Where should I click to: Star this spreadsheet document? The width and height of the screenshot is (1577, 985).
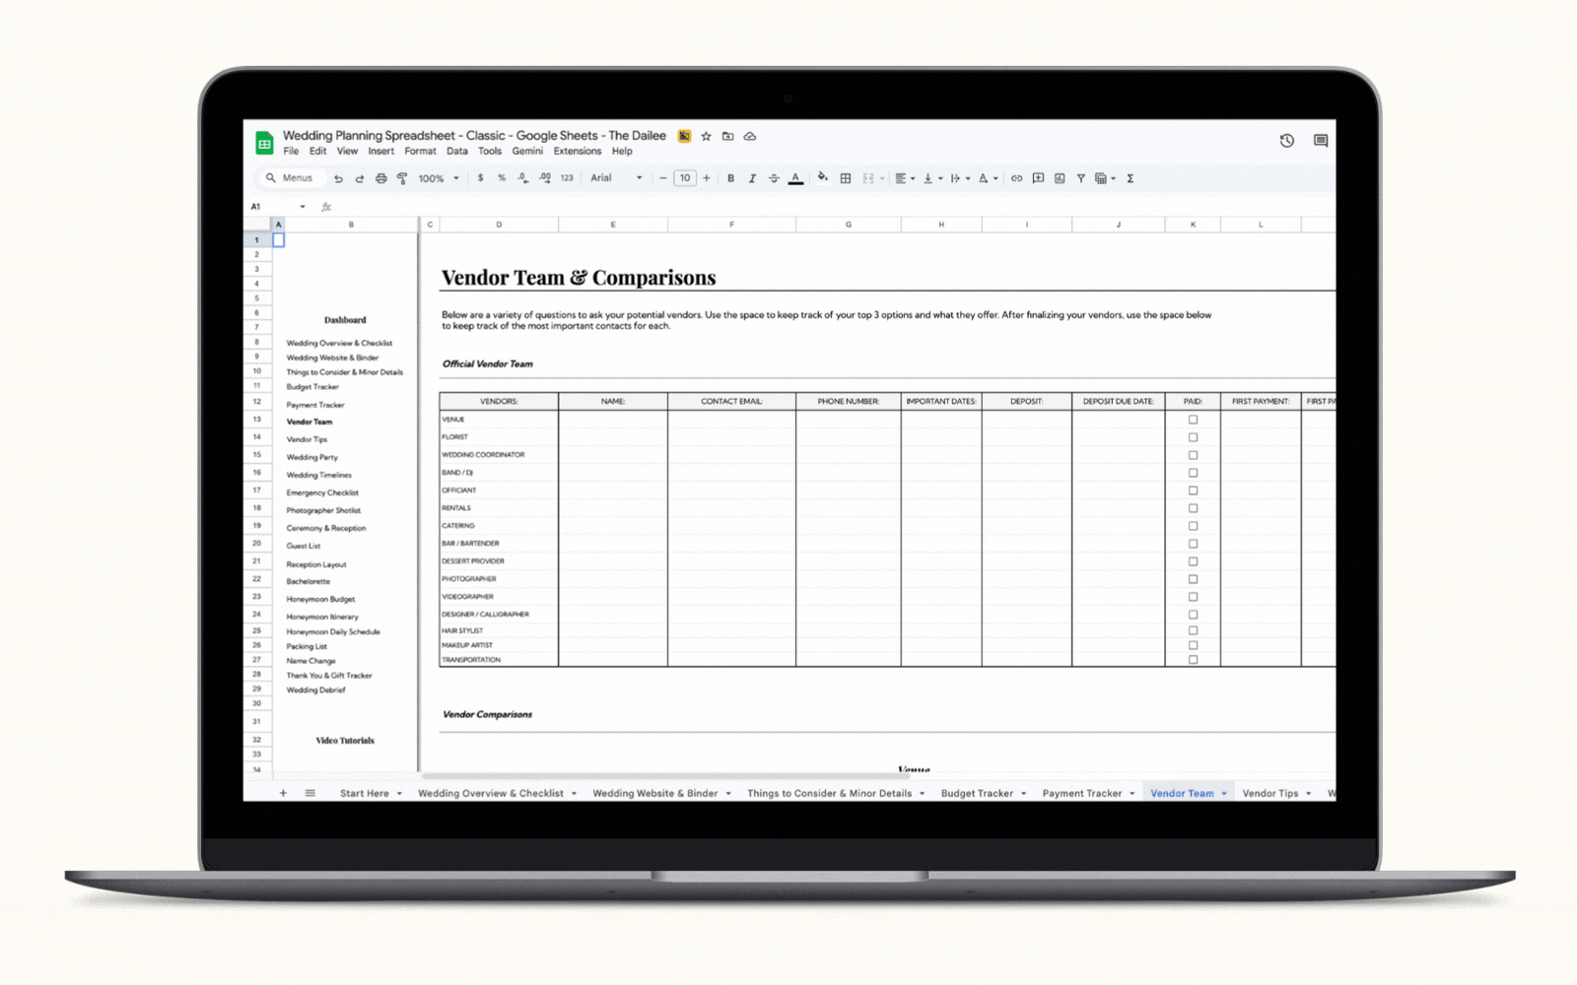point(706,136)
